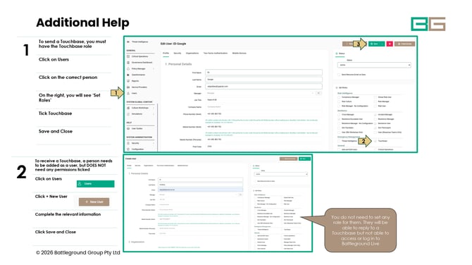This screenshot has width=472, height=265.
Task: Click the Set Roles section header in Edit User
Action: click(342, 87)
